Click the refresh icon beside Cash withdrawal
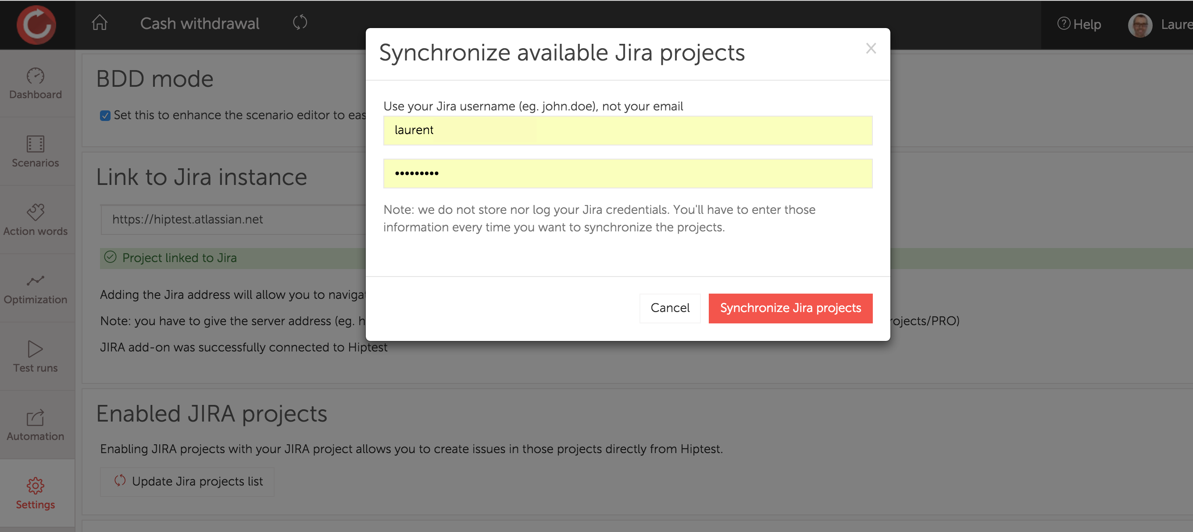This screenshot has height=532, width=1193. pyautogui.click(x=300, y=22)
